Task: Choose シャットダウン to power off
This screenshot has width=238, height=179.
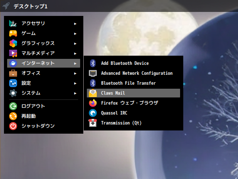Action: [44, 126]
